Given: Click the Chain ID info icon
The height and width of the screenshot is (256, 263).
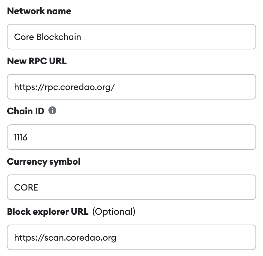Looking at the screenshot, I should point(52,111).
